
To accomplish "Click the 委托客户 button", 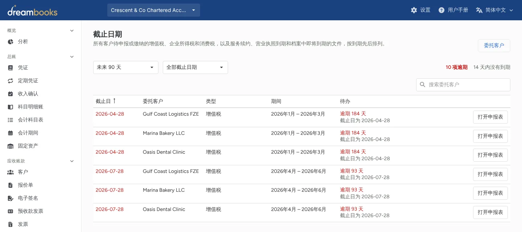I will (x=494, y=46).
